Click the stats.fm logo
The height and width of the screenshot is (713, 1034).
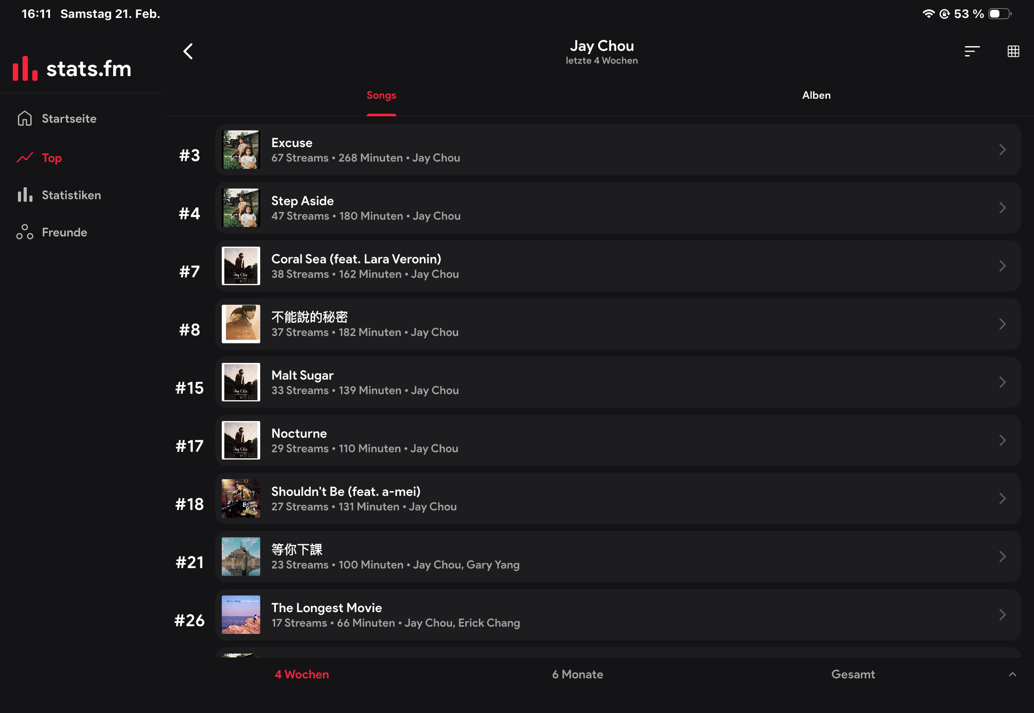tap(72, 68)
